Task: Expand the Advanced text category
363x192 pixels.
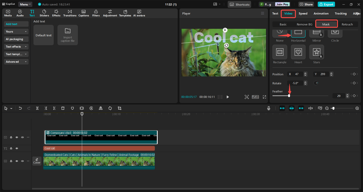Action: pyautogui.click(x=16, y=62)
